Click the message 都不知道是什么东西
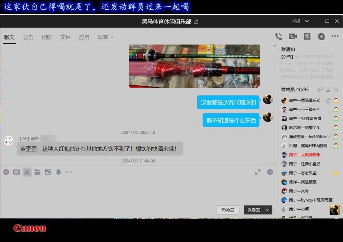Viewport: 343px width, 242px height. point(231,120)
